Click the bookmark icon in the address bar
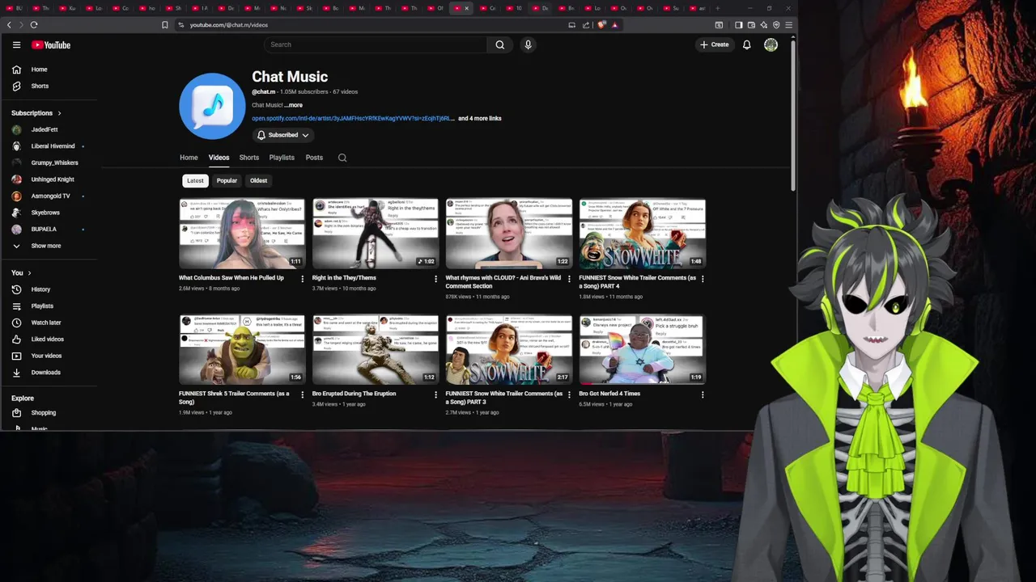Image resolution: width=1036 pixels, height=582 pixels. click(x=165, y=25)
